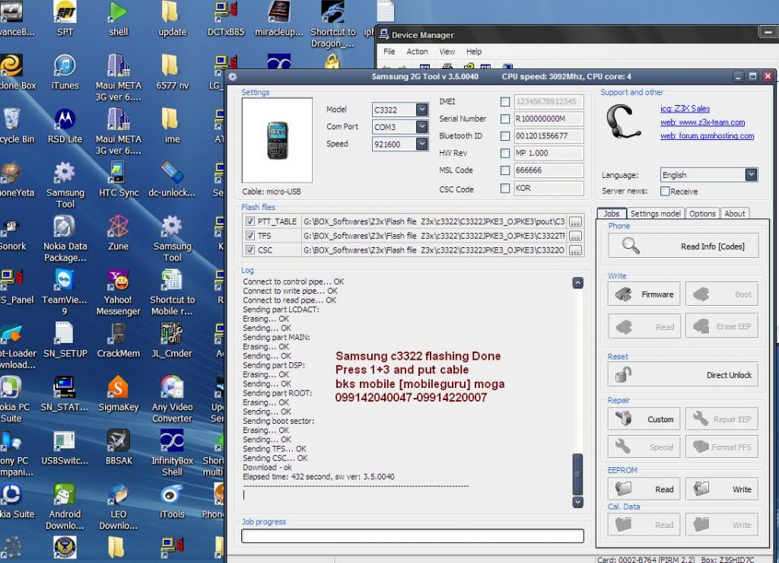Click the MSL Code field 666666

[548, 170]
